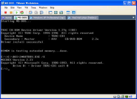The height and width of the screenshot is (99, 137).
Task: Open the Edit menu
Action: point(12,8)
